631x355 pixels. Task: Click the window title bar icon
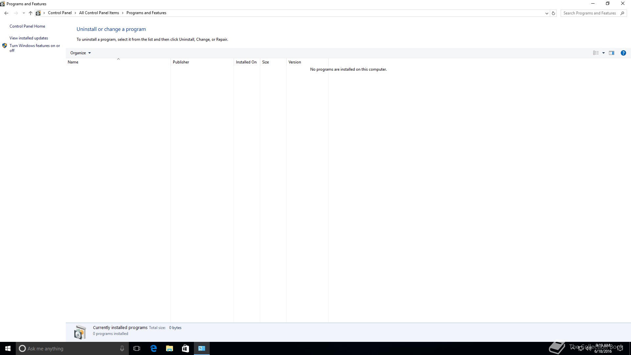coord(3,4)
